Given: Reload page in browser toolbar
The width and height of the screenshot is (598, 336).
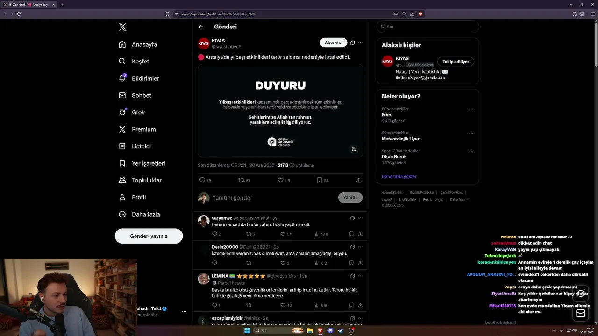Looking at the screenshot, I should pyautogui.click(x=19, y=14).
